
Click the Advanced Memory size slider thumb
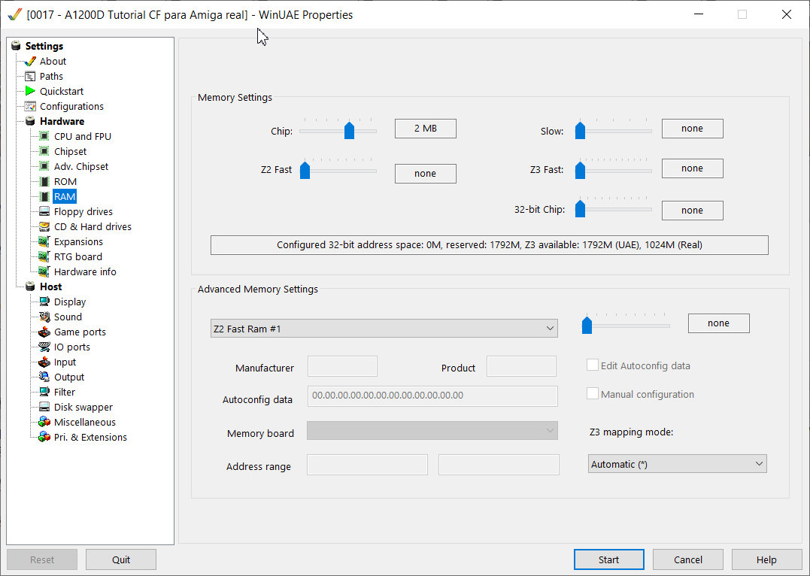click(587, 325)
